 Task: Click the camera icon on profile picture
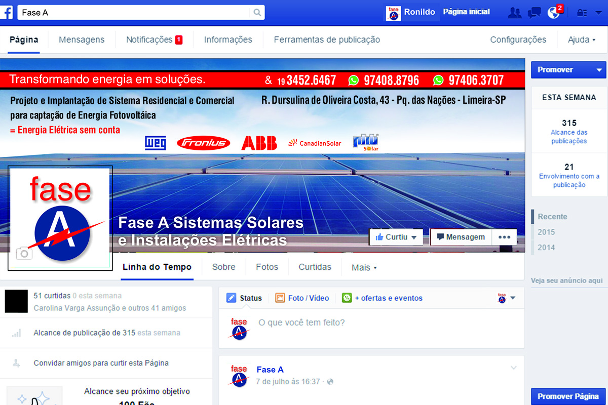click(24, 254)
